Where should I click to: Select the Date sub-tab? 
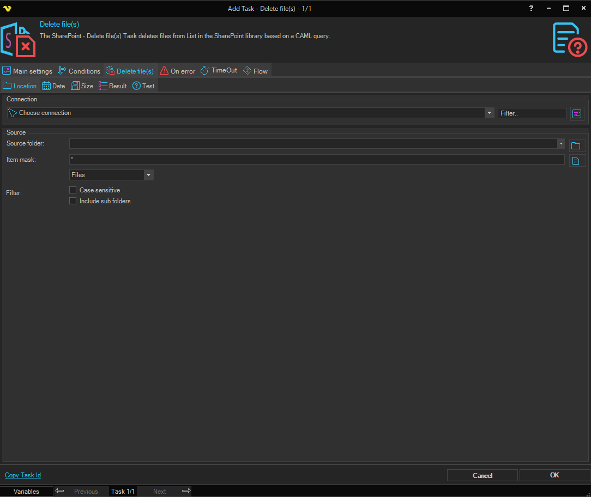[53, 86]
